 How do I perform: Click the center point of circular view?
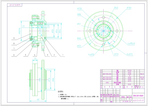coord(103,31)
